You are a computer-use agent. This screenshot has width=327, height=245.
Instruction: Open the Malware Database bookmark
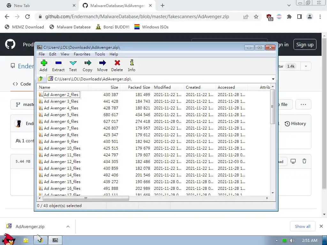click(70, 27)
